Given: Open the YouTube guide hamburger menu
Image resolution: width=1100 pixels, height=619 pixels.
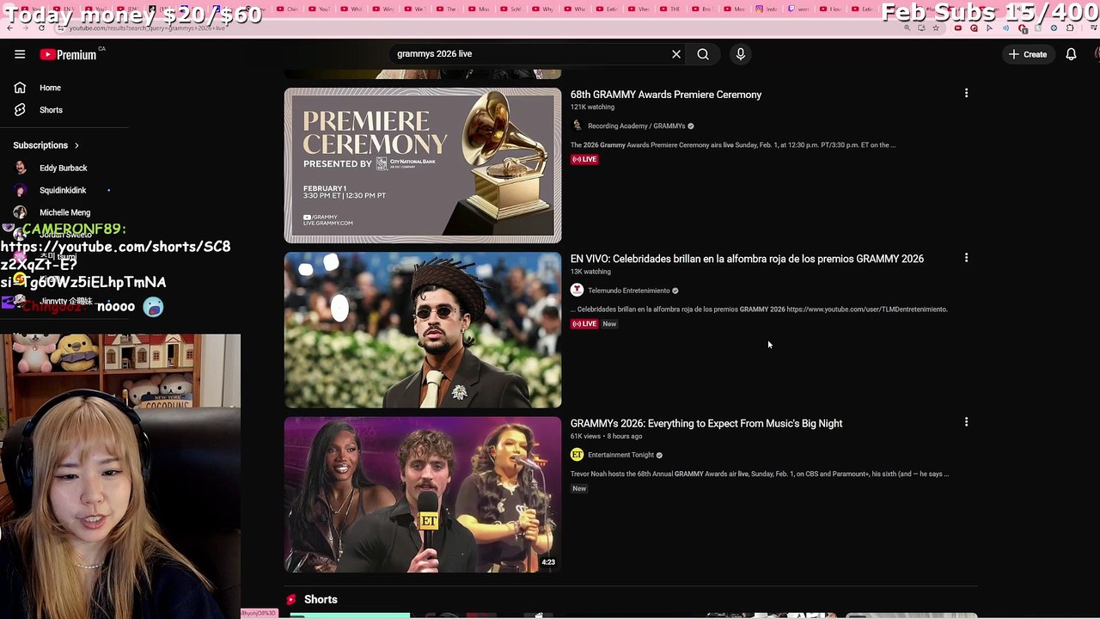Looking at the screenshot, I should (x=20, y=54).
